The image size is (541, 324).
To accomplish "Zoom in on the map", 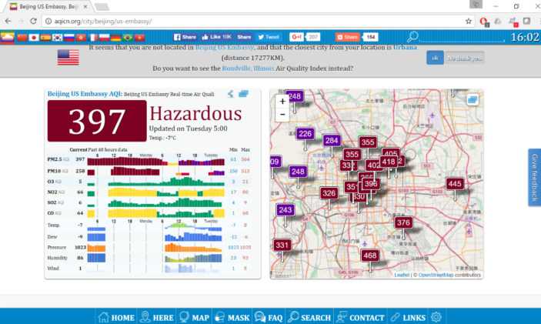I will pyautogui.click(x=282, y=101).
